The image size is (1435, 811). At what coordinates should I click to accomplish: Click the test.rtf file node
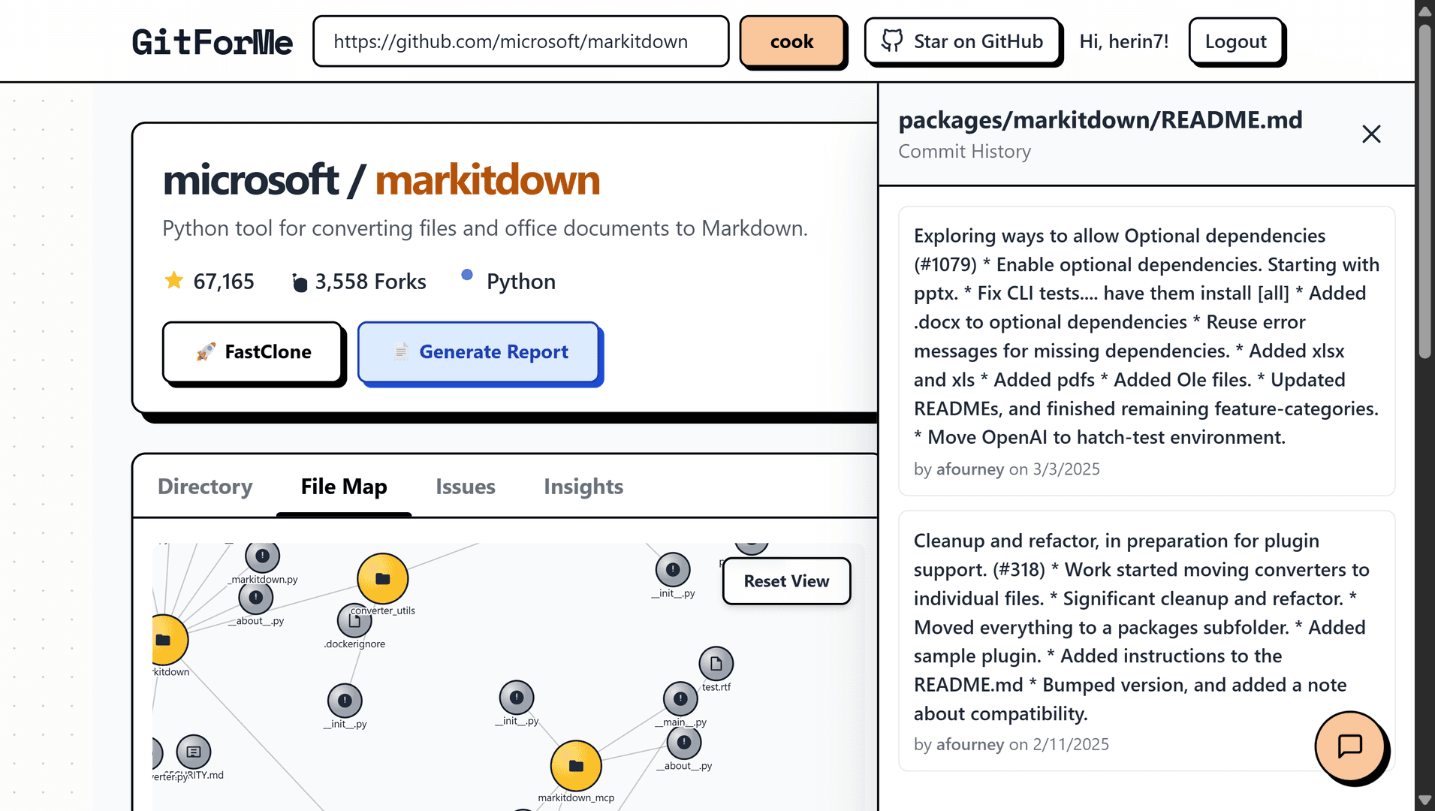coord(716,663)
